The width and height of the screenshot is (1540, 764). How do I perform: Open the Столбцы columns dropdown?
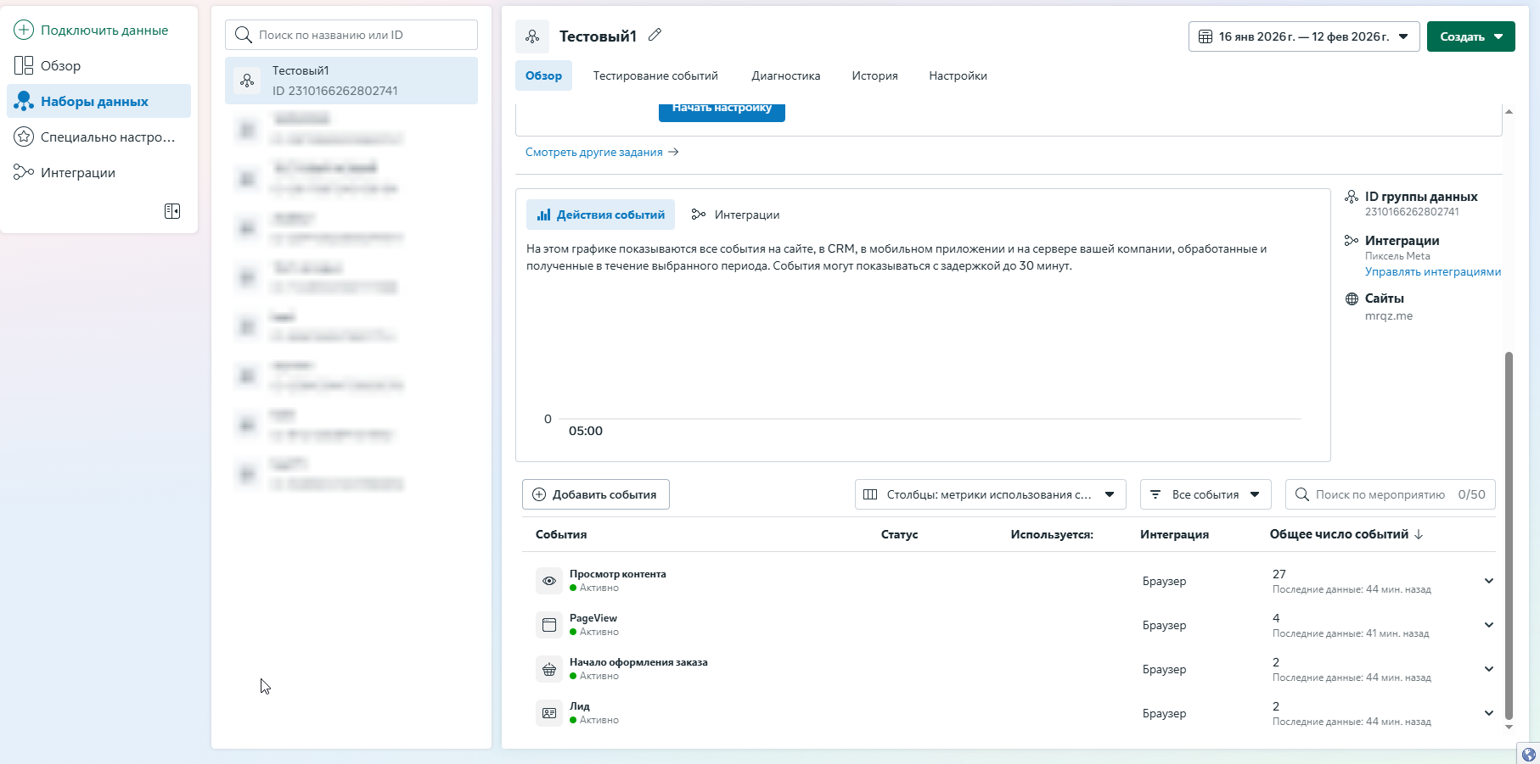click(x=990, y=494)
